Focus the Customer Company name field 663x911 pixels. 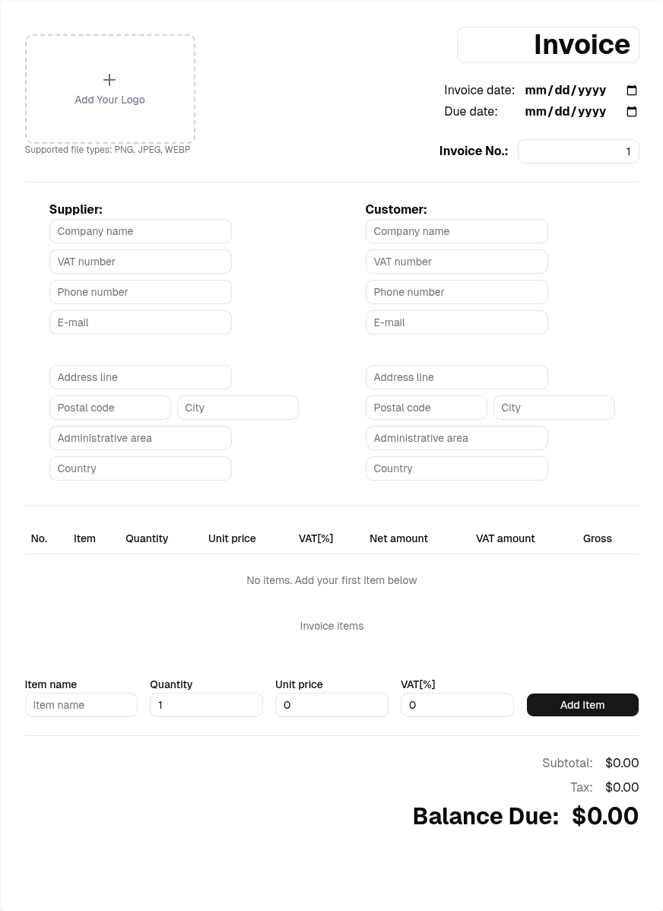457,231
